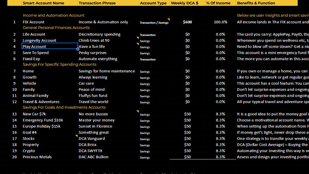
Task: Click the 'Need to blow off some steam?' benefit cell
Action: [273, 46]
